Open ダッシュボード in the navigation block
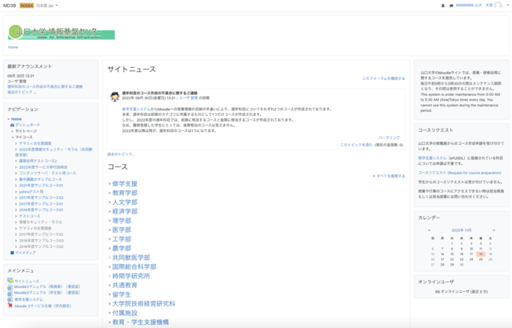Image resolution: width=512 pixels, height=328 pixels. point(28,125)
